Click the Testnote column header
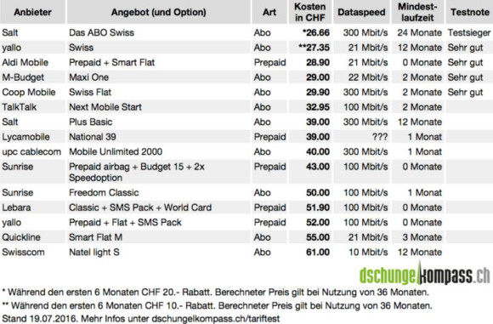The height and width of the screenshot is (324, 493). tap(469, 12)
